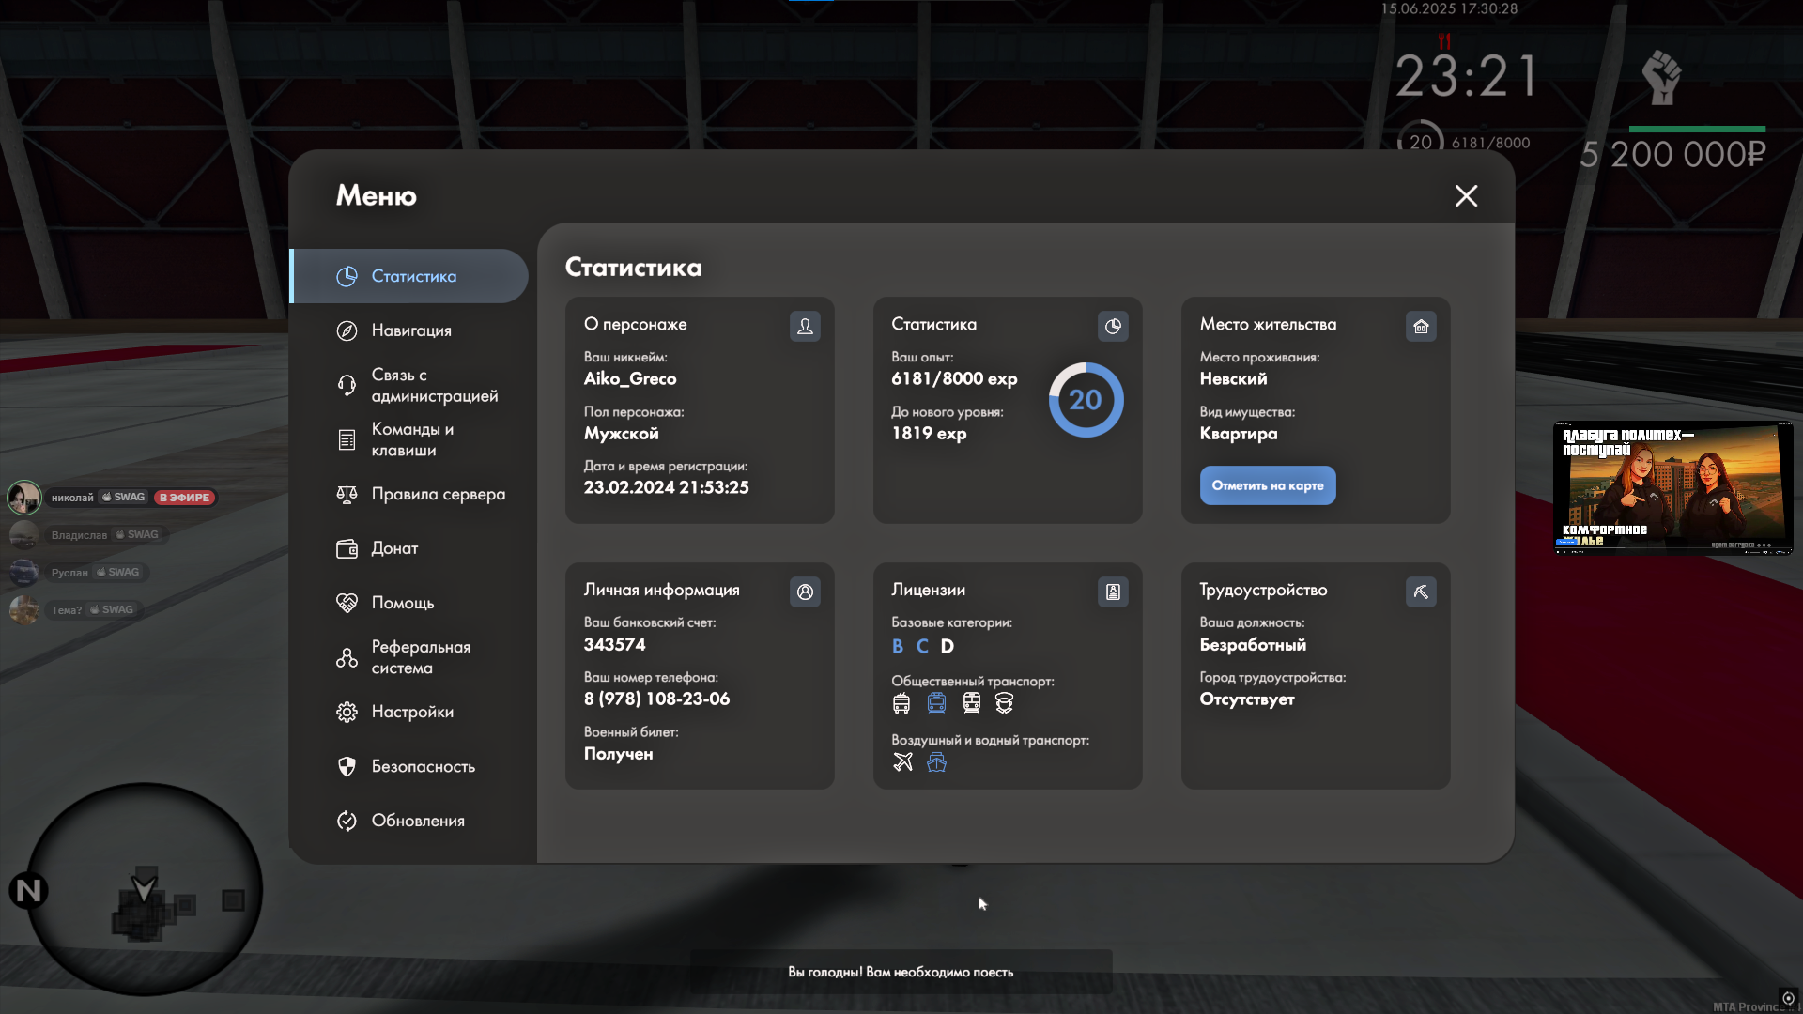Open the promo video thumbnail on right
Viewport: 1803px width, 1014px height.
[x=1672, y=486]
